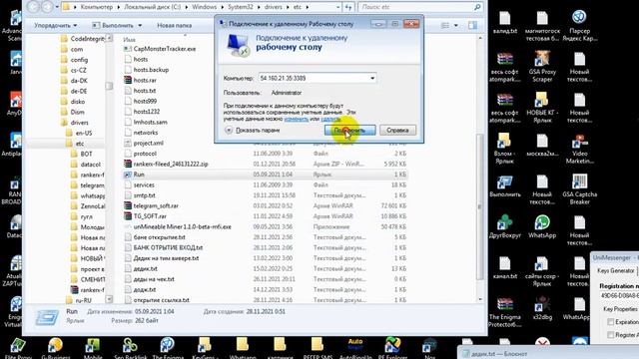This screenshot has width=639, height=359.
Task: Open GSA Captcha Breaker desktop icon
Action: [579, 189]
